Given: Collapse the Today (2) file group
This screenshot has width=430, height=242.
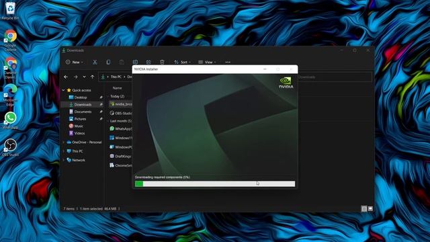Looking at the screenshot, I should (x=107, y=96).
